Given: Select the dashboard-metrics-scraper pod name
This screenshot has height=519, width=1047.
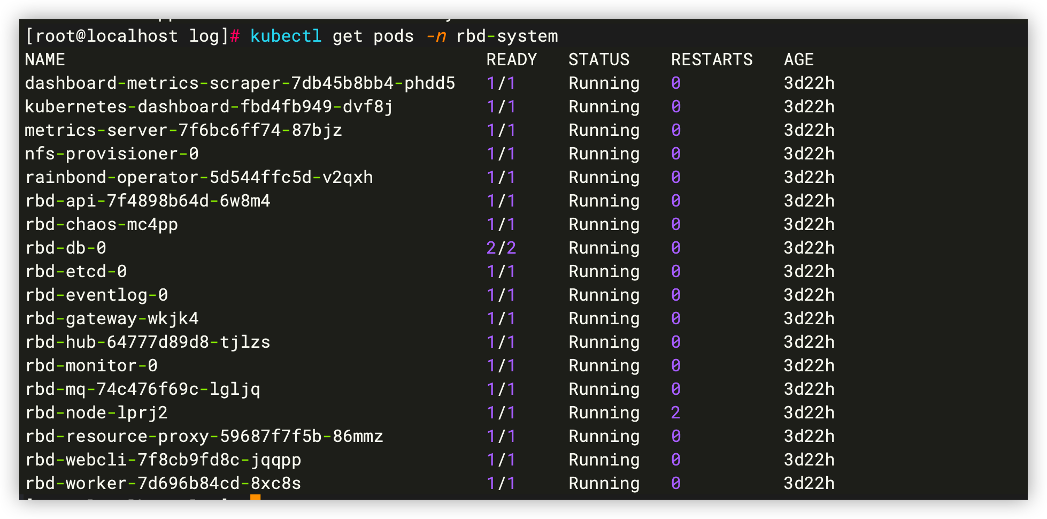Looking at the screenshot, I should (240, 83).
